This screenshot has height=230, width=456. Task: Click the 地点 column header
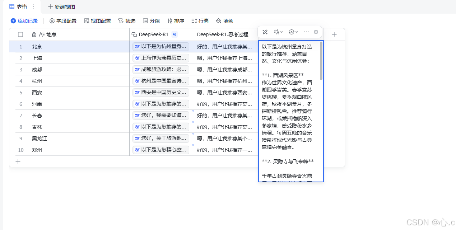point(79,34)
